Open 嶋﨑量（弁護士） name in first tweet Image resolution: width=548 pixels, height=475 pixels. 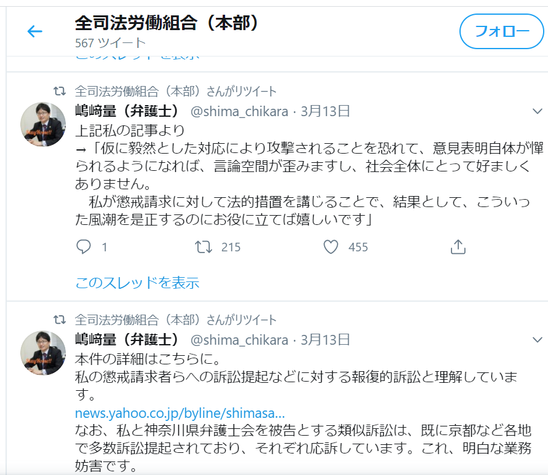coord(127,111)
